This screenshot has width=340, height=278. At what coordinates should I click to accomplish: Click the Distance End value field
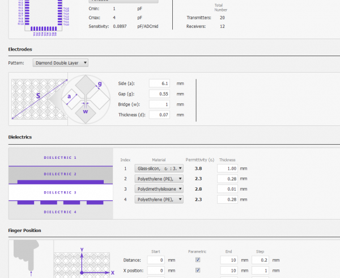click(x=229, y=260)
